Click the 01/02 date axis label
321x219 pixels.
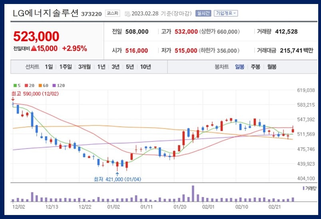[114, 207]
